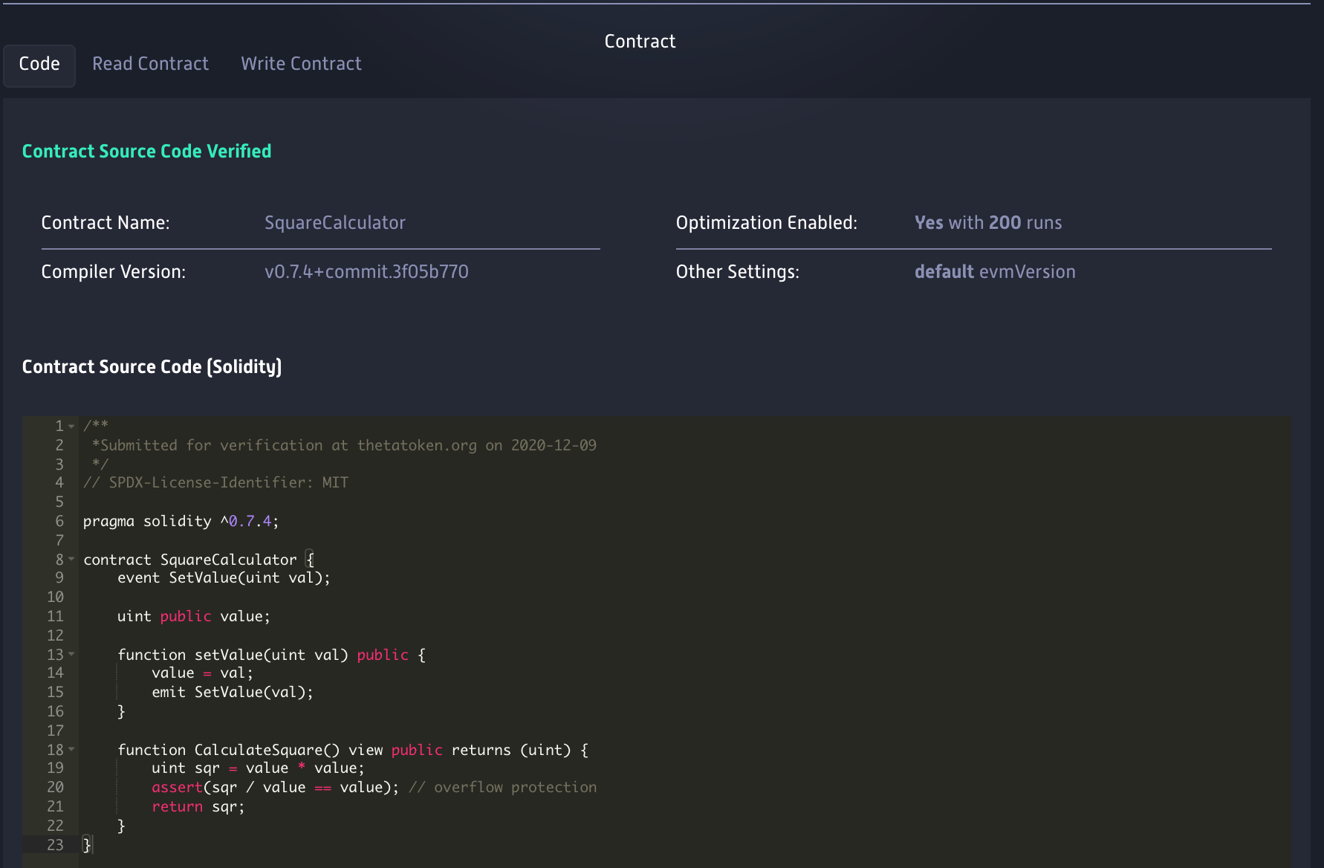The height and width of the screenshot is (868, 1324).
Task: Click line number 11 in the gutter
Action: point(55,617)
